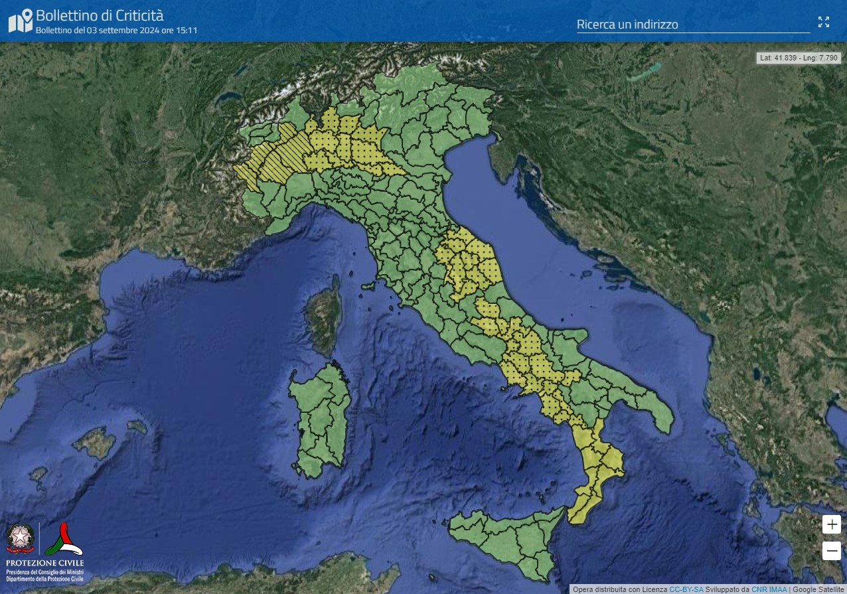Click the map marker icon beside Bollettino di Criticità

point(21,21)
